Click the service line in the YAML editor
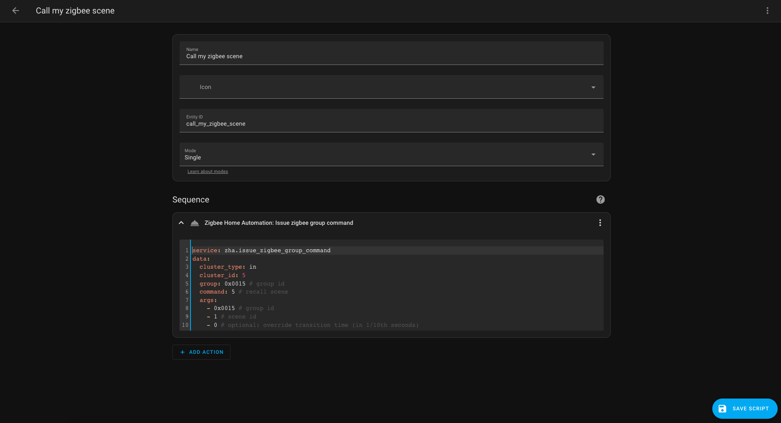Viewport: 781px width, 423px height. click(x=261, y=250)
